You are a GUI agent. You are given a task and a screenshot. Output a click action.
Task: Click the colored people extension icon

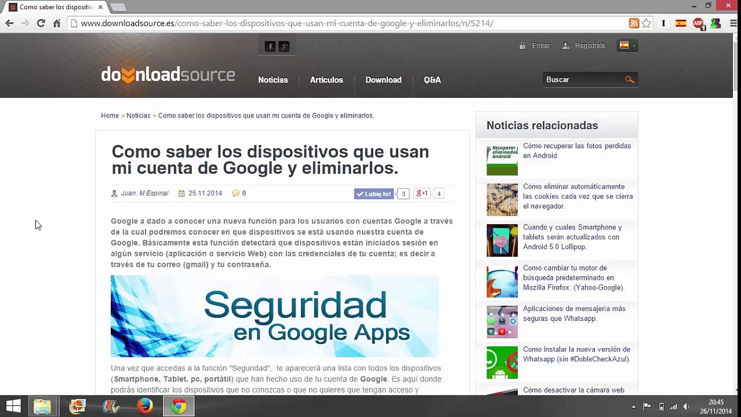pyautogui.click(x=715, y=23)
